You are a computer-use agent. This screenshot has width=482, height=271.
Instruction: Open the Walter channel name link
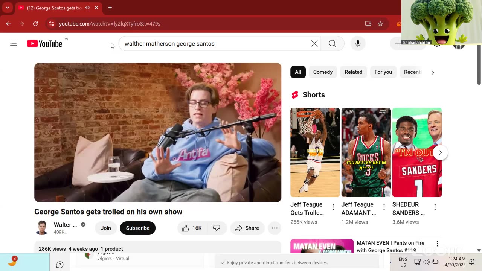(x=65, y=225)
